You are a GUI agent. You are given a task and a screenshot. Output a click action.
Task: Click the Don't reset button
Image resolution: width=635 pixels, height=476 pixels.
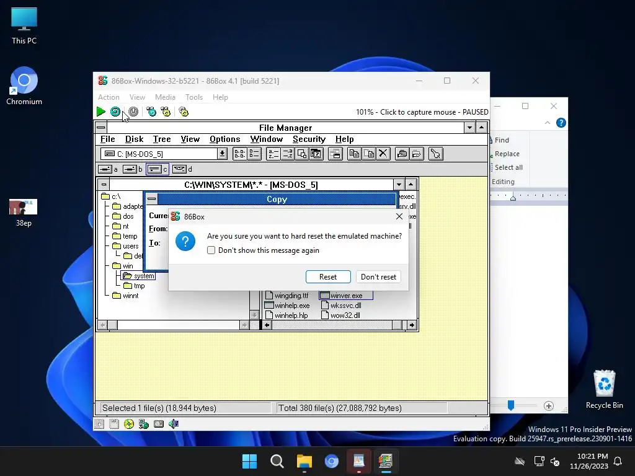378,277
